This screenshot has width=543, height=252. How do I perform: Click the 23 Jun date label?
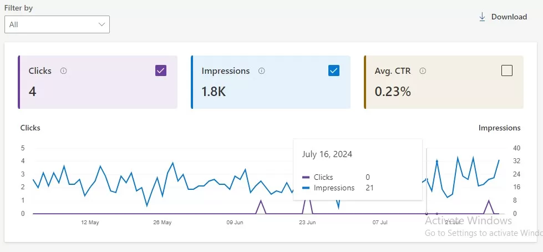(307, 223)
